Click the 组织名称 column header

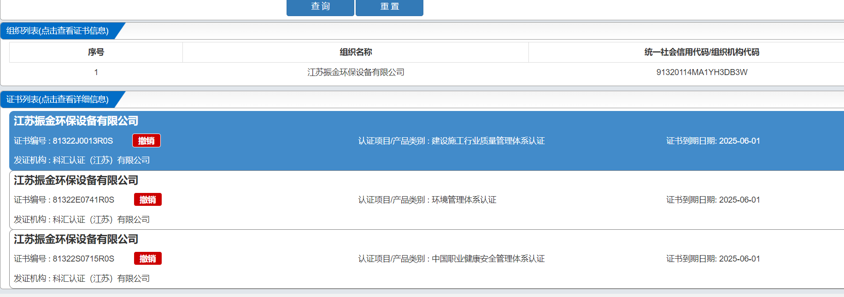356,52
